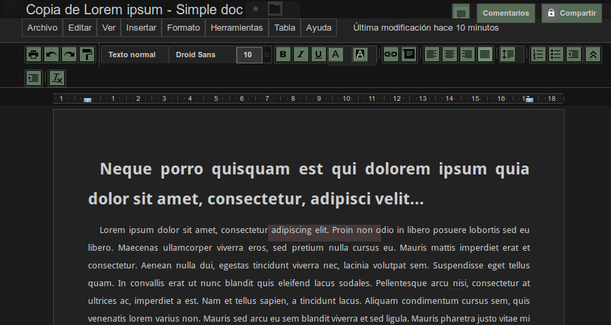Toggle bold formatting
This screenshot has width=611, height=325.
283,55
